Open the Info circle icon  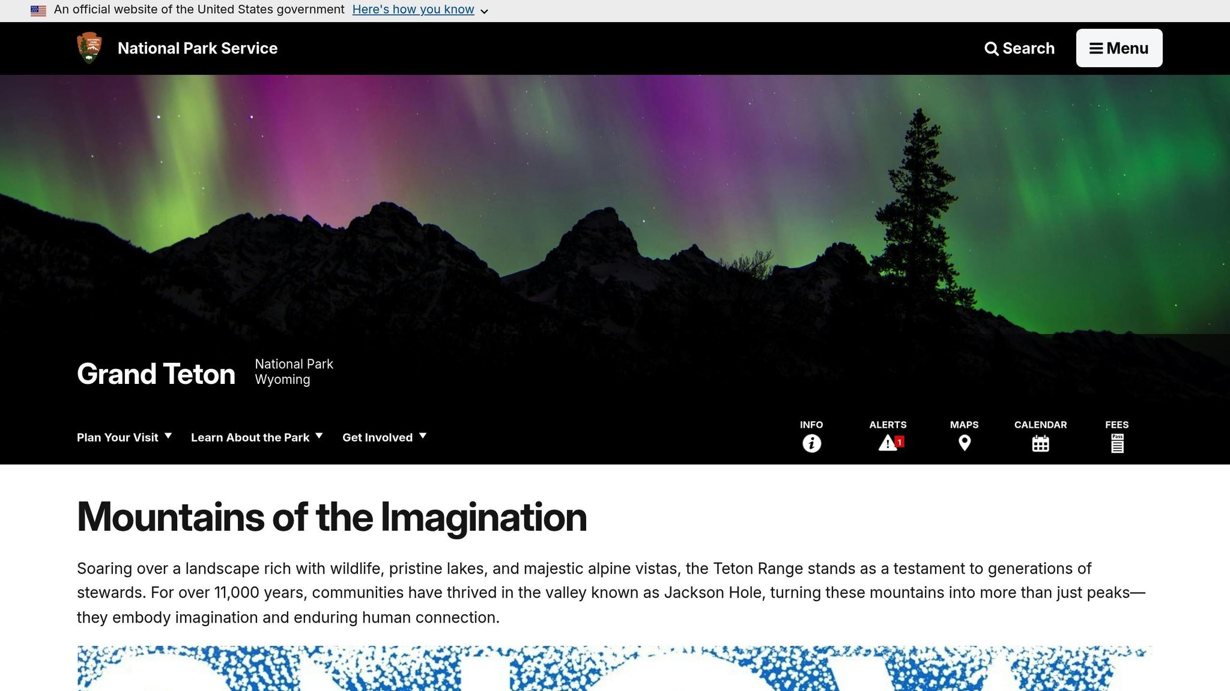point(811,443)
